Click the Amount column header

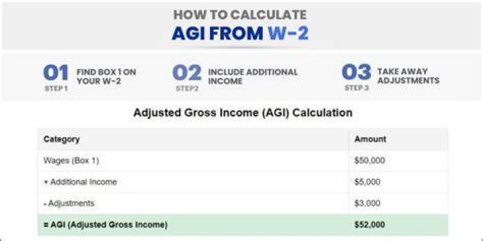(370, 139)
